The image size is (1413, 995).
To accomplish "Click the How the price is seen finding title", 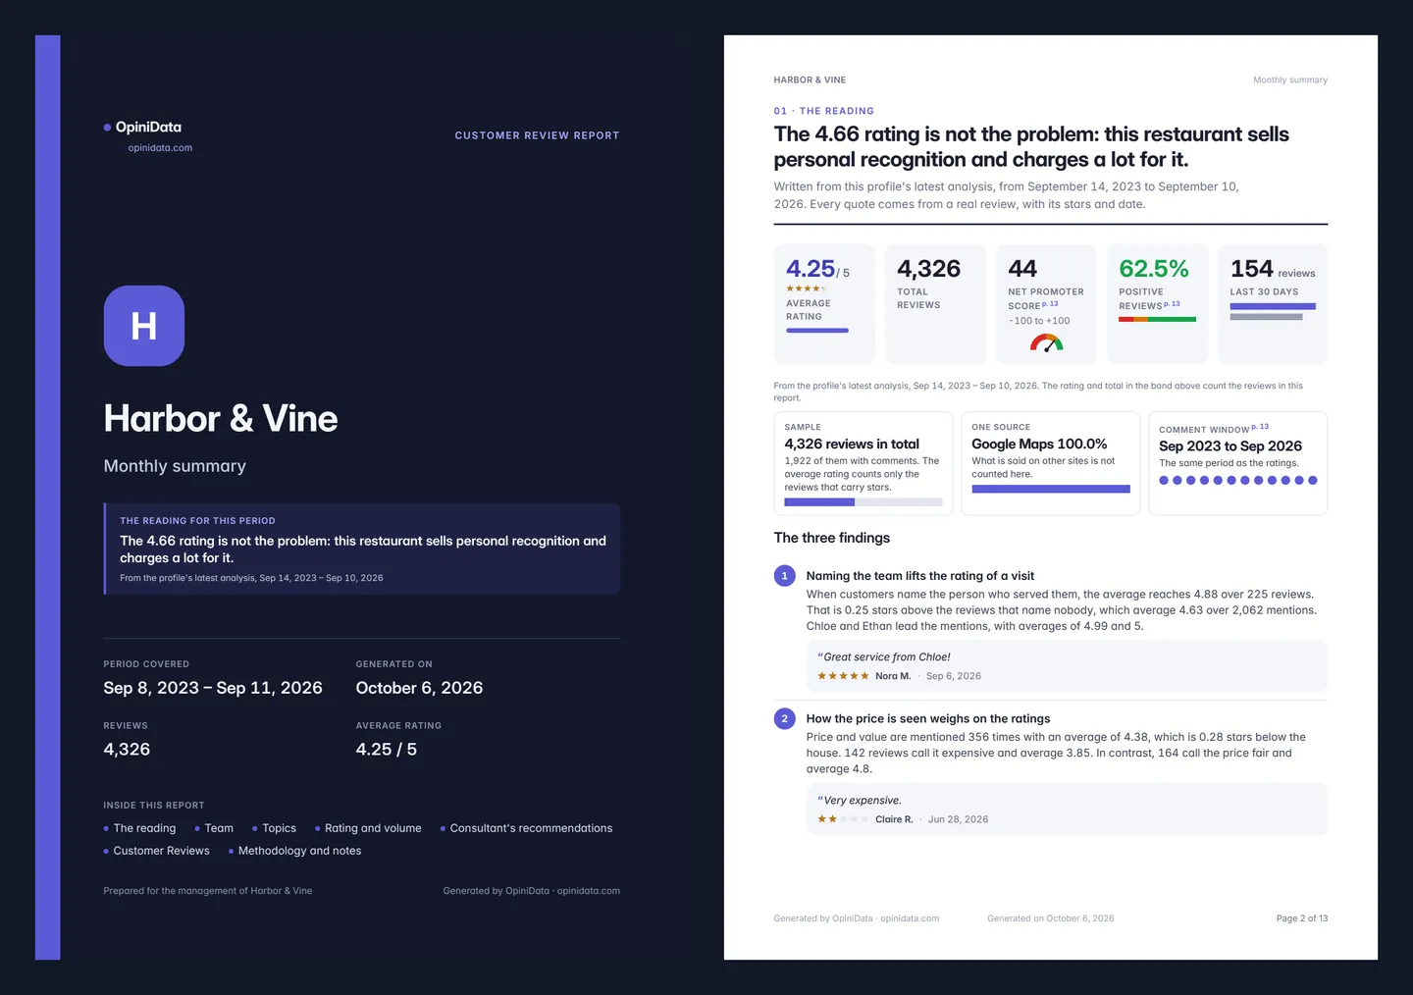I will click(928, 718).
